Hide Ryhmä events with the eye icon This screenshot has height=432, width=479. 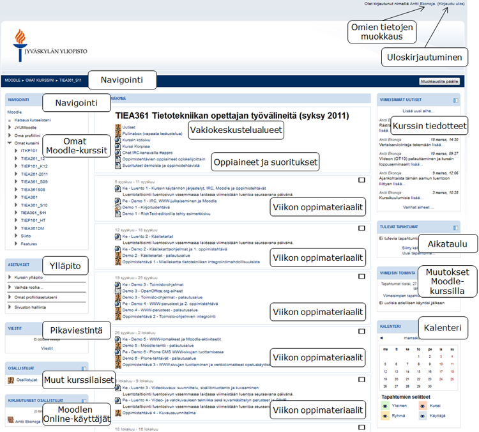[385, 416]
